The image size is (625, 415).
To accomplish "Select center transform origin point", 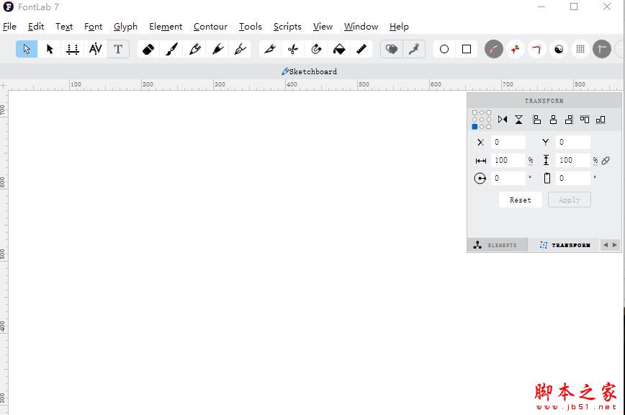I will (482, 120).
